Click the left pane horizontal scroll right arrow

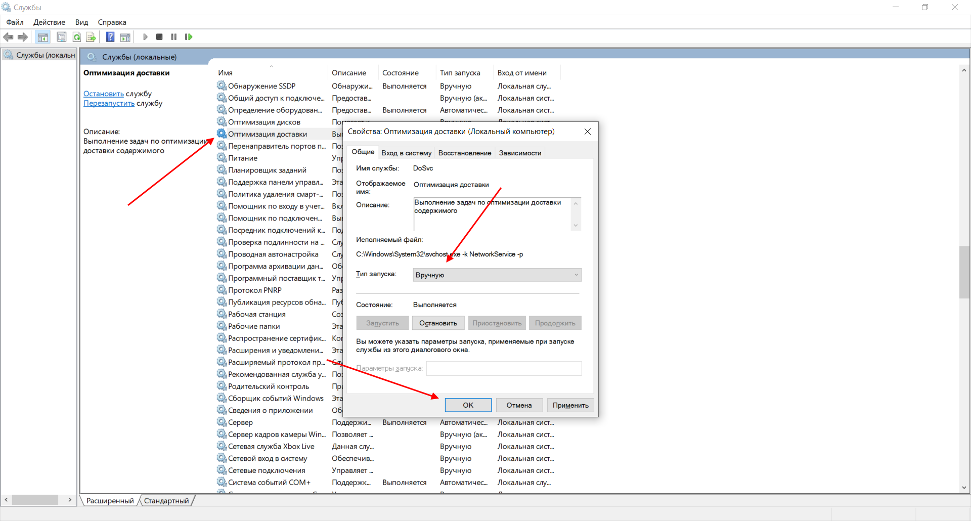70,500
